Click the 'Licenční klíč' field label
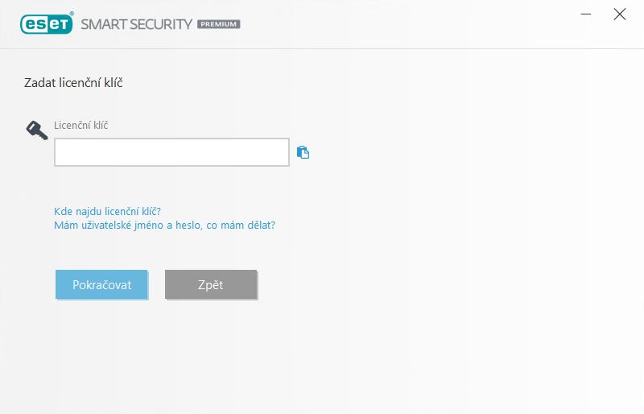Viewport: 644px width, 414px height. click(81, 125)
